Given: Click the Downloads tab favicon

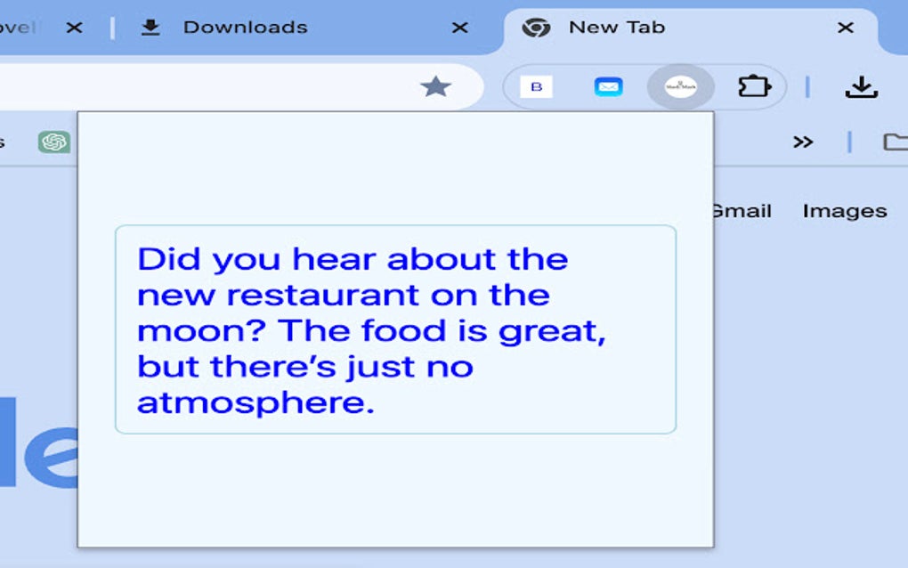Looking at the screenshot, I should (151, 28).
